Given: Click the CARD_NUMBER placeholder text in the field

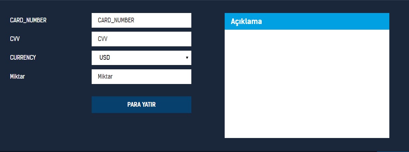Looking at the screenshot, I should [x=116, y=20].
